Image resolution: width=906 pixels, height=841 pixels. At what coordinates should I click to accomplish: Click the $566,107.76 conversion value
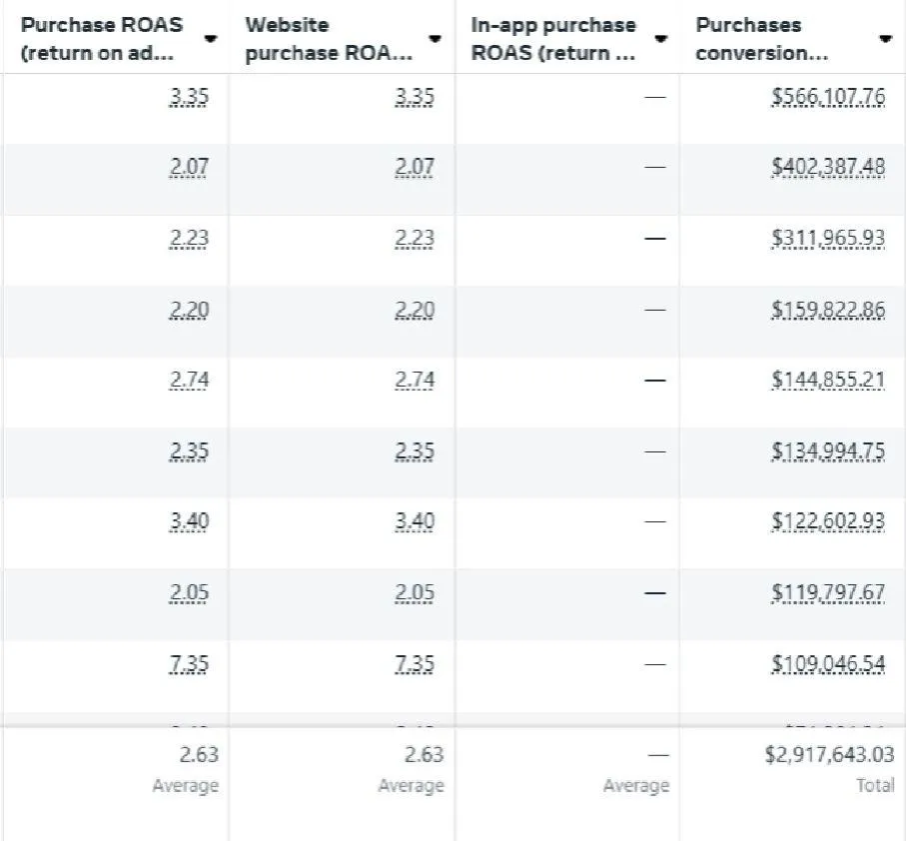(x=828, y=97)
